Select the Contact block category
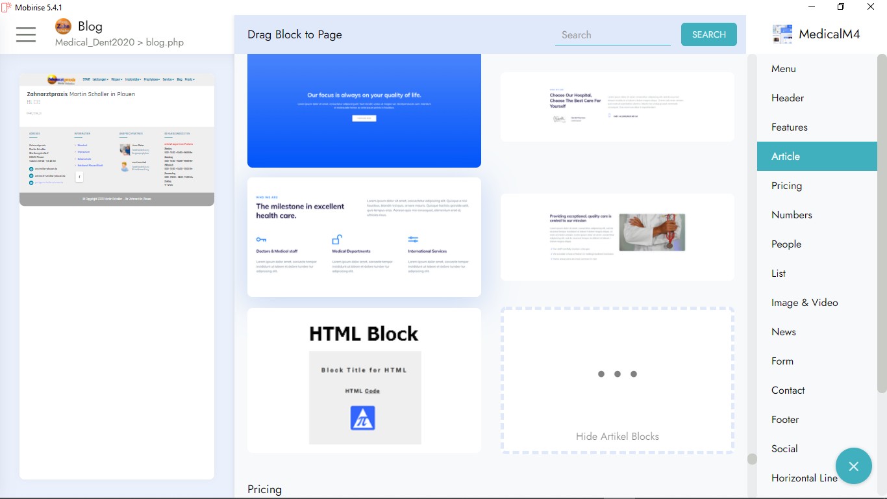887x499 pixels. click(817, 390)
